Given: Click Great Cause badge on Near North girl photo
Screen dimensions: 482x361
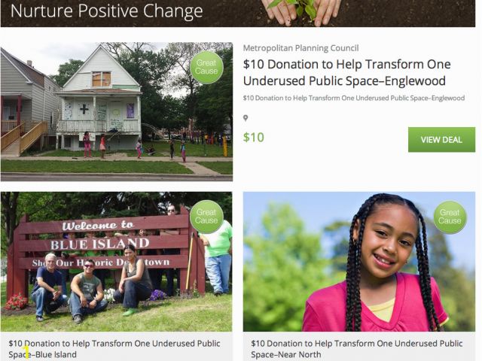Looking at the screenshot, I should pos(450,217).
